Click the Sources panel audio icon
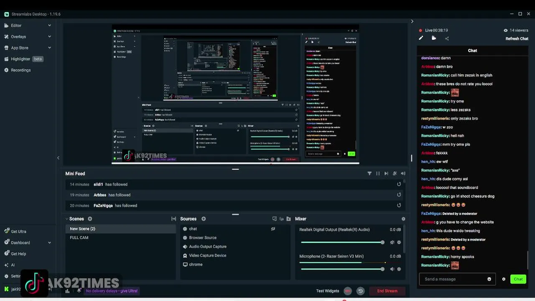Screen dimensions: 535x301 tap(282, 219)
